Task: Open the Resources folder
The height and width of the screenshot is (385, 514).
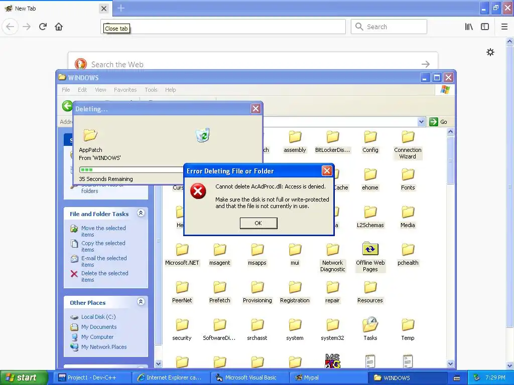Action: coord(370,292)
